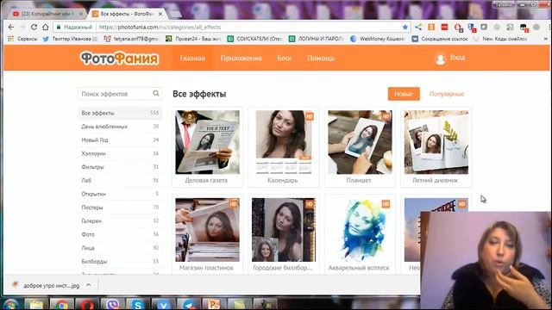This screenshot has width=552, height=310.
Task: Open the Деловая газета effect thumbnail
Action: [x=207, y=142]
